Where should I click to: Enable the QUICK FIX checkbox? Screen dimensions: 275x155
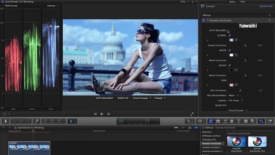tap(229, 105)
